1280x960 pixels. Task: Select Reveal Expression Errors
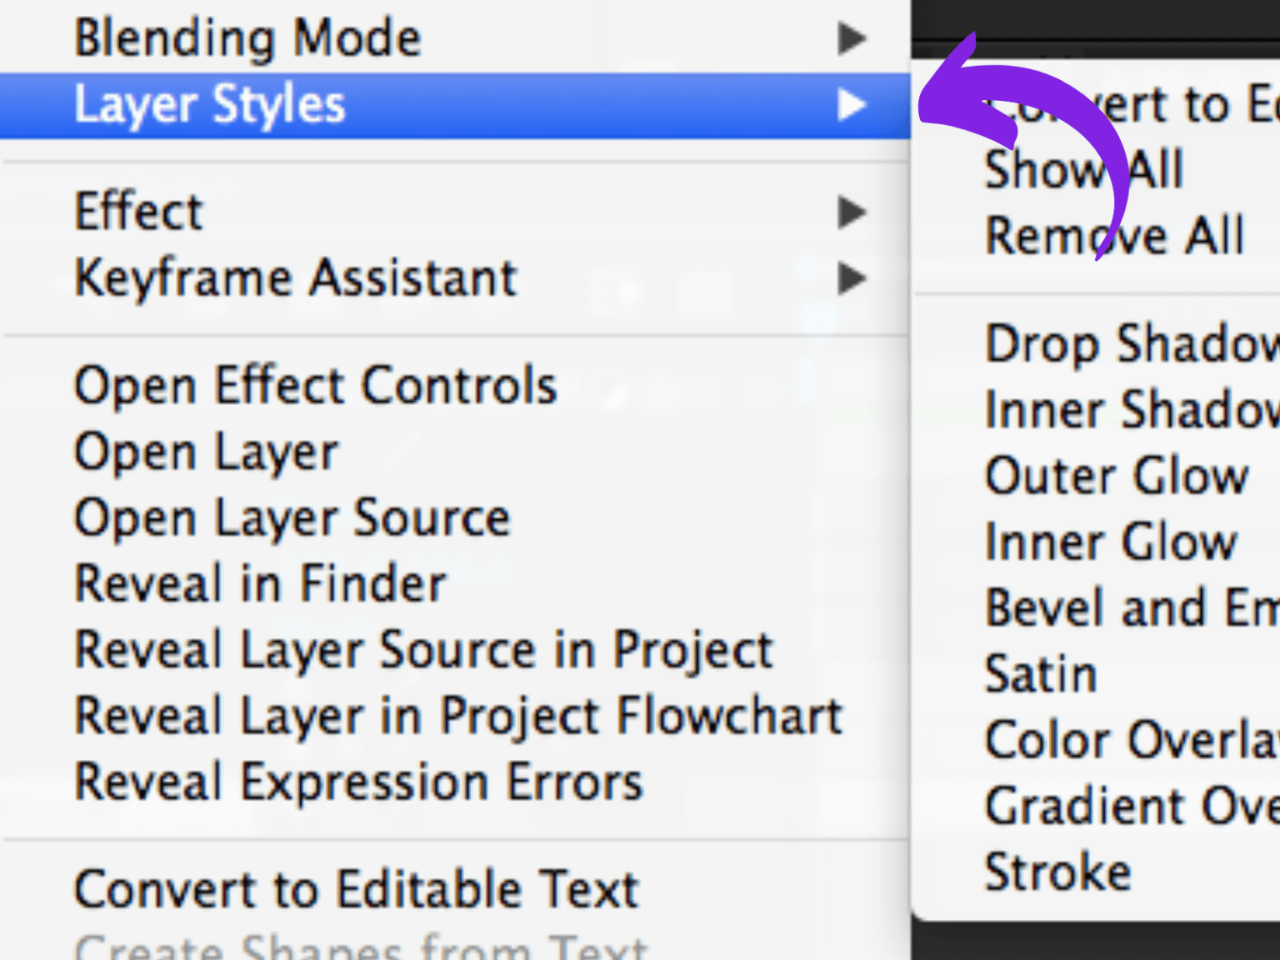(x=357, y=782)
